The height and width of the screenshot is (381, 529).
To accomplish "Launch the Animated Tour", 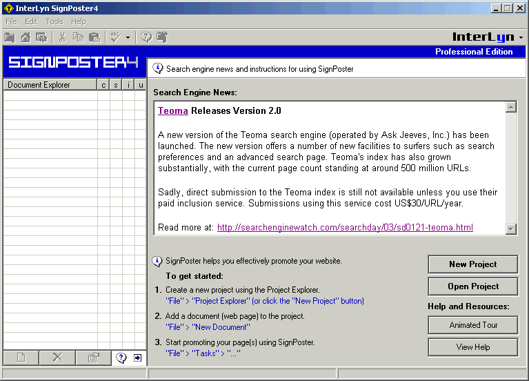I will coord(472,325).
